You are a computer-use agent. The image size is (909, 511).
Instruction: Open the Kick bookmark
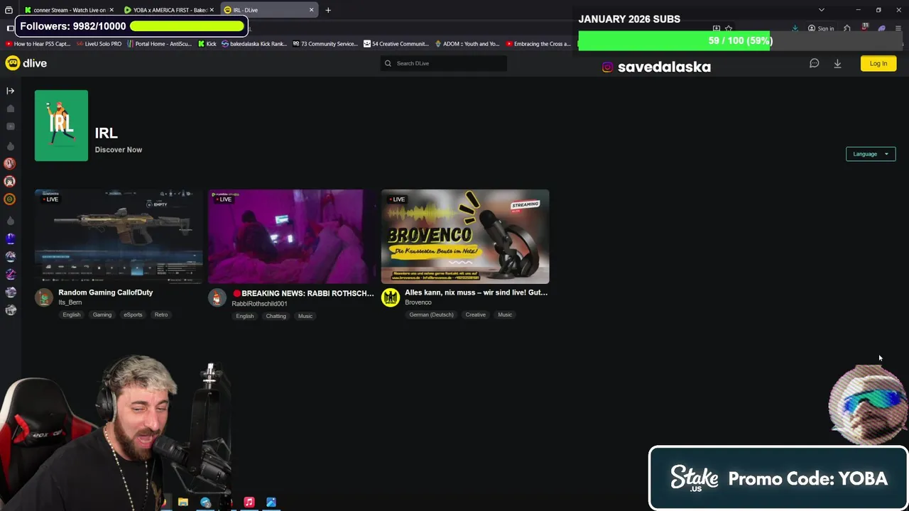coord(207,44)
